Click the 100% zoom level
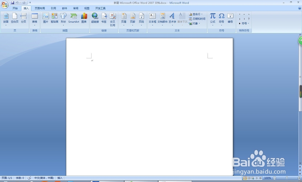This screenshot has width=302, height=182. pos(267,178)
